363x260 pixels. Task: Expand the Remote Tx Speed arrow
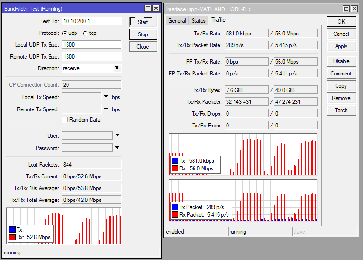point(106,109)
